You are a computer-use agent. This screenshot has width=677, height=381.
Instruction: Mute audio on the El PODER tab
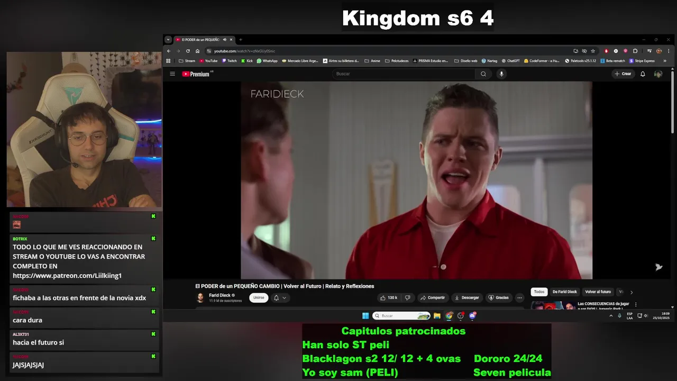tap(224, 40)
